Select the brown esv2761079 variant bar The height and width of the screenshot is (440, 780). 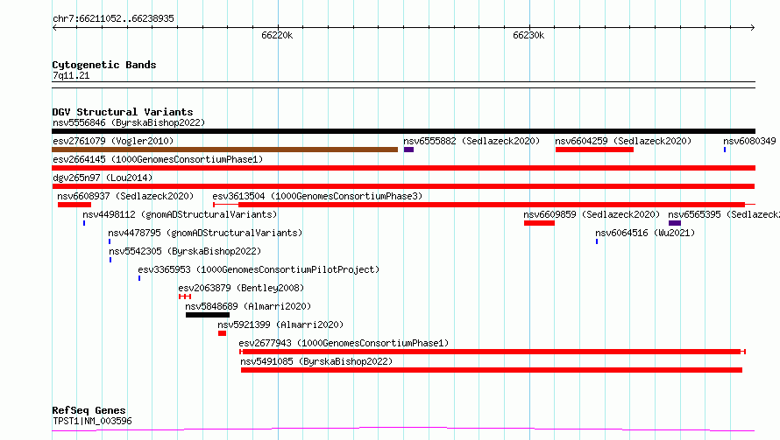[225, 150]
